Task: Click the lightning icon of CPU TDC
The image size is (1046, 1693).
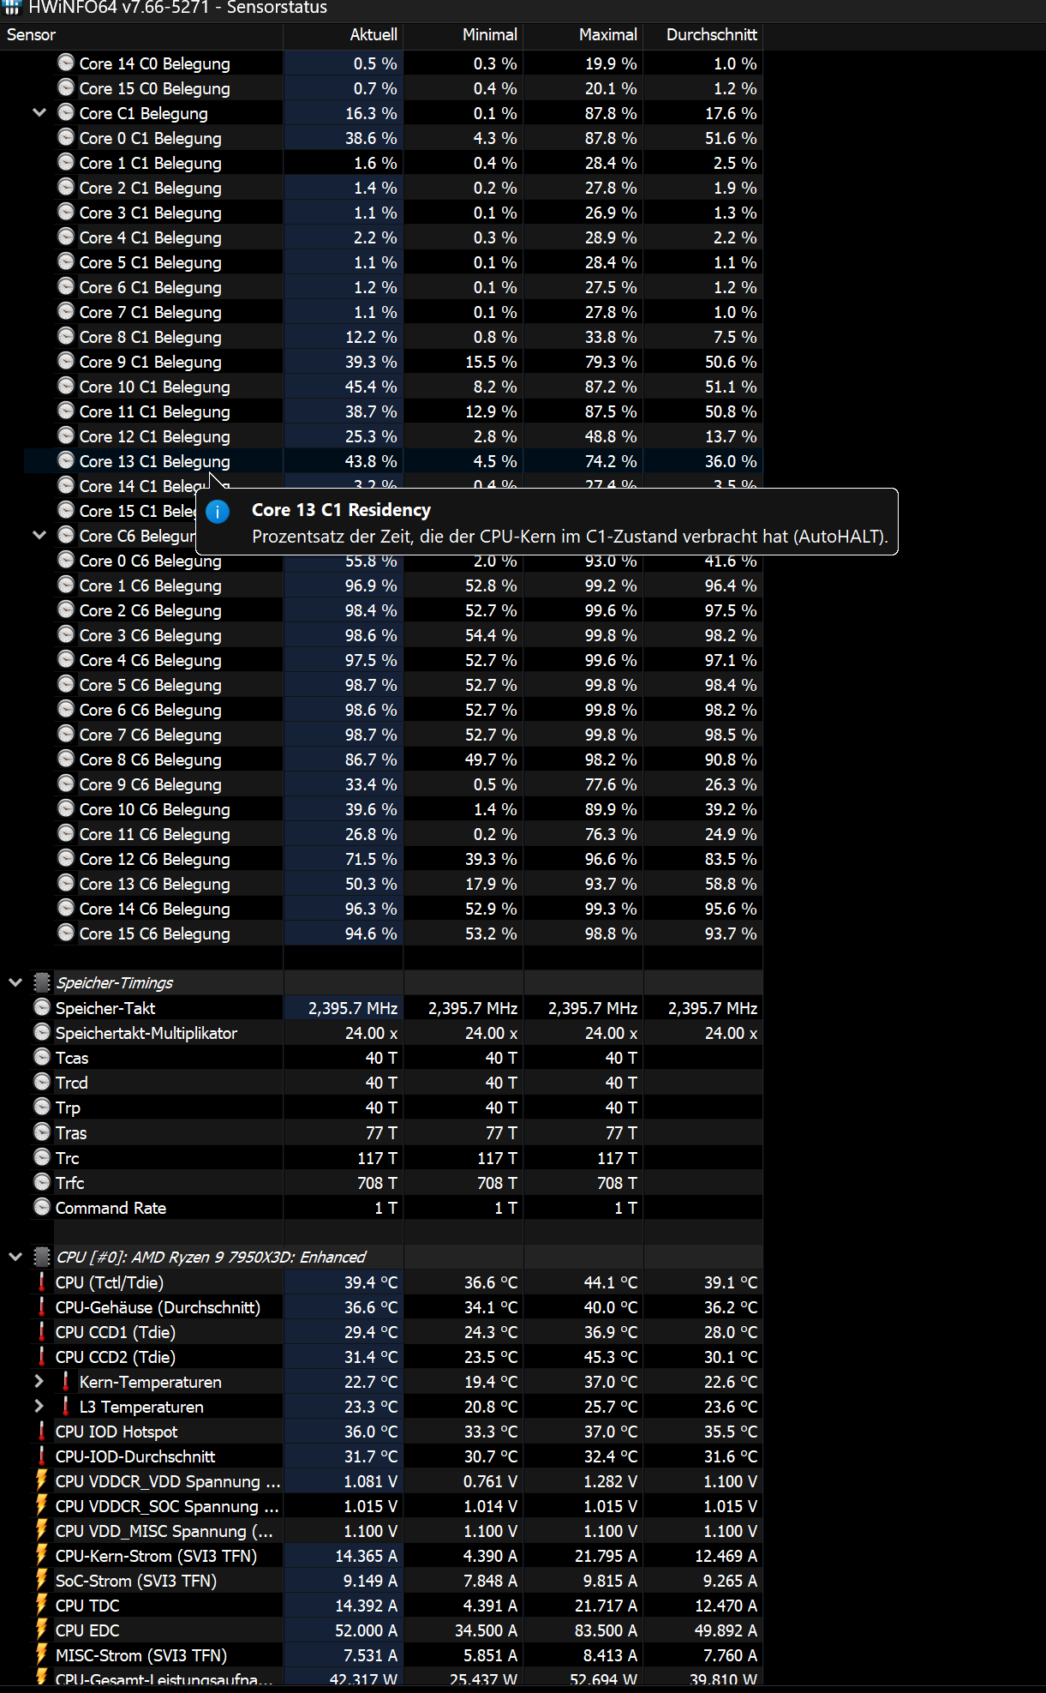Action: (42, 1605)
